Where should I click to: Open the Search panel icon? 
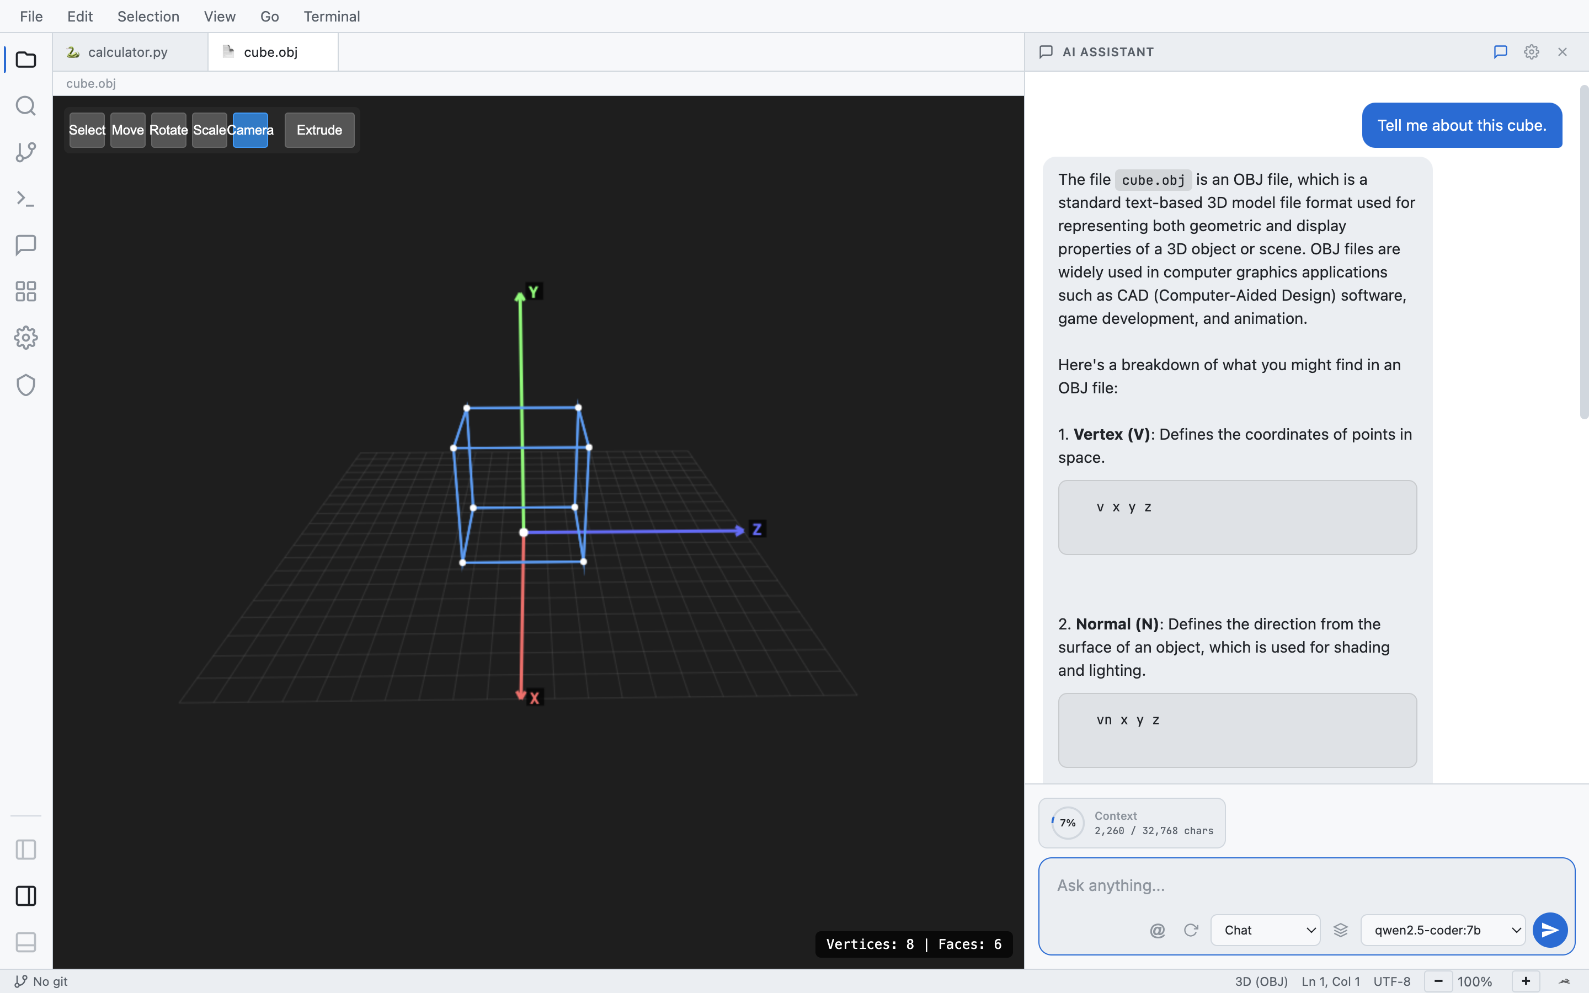(25, 106)
